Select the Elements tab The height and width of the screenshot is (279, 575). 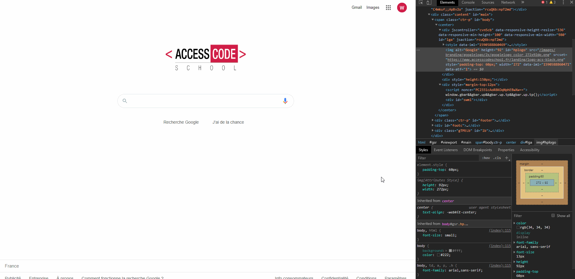[447, 2]
